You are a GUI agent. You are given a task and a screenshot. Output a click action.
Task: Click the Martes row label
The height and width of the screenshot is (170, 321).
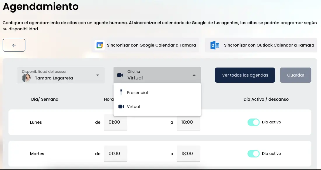[x=37, y=154]
